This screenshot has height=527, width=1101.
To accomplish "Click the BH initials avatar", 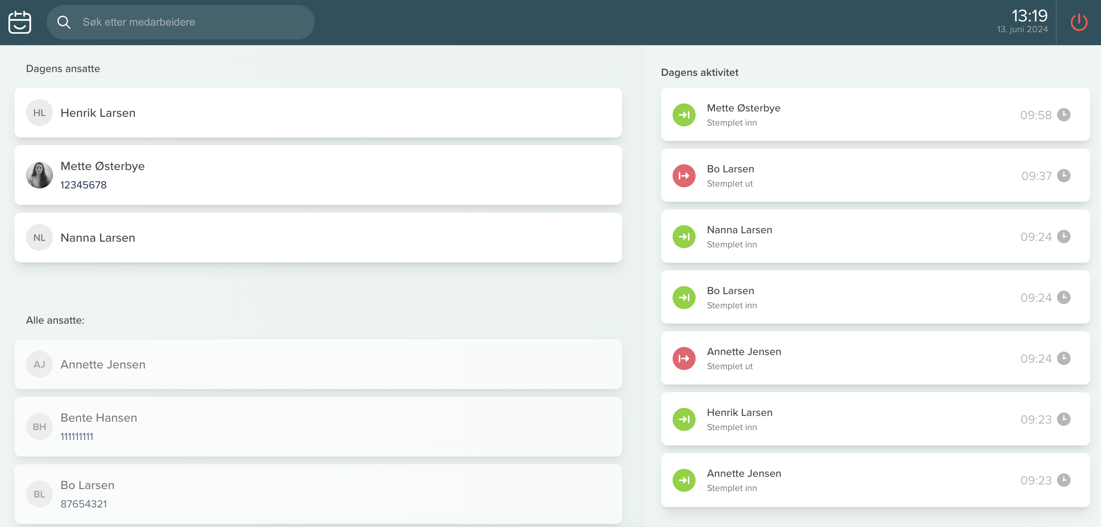I will [x=39, y=427].
